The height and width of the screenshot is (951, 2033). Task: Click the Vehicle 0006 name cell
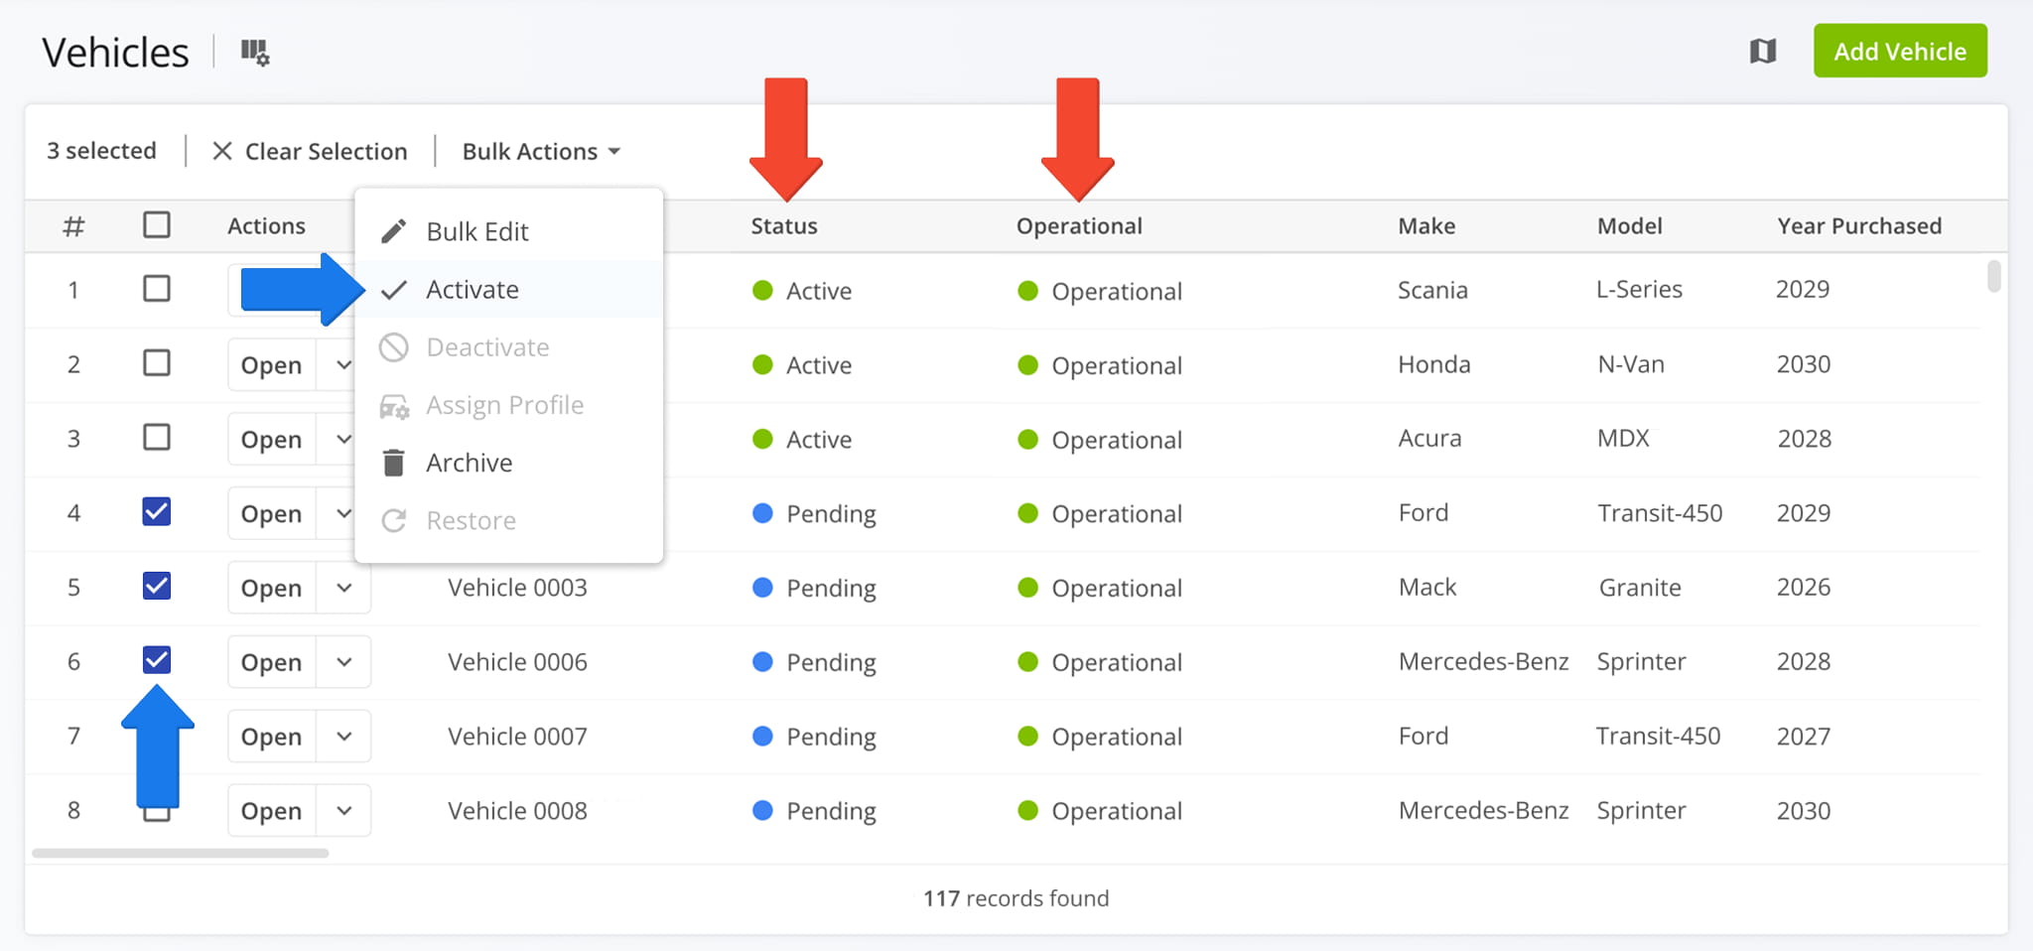point(517,661)
